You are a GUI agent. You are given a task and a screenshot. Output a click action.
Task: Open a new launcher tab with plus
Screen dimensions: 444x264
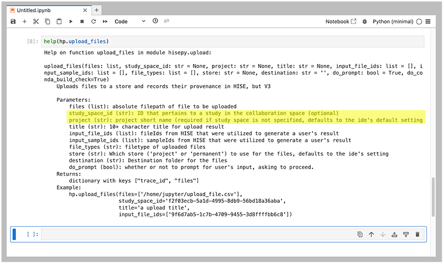[96, 10]
